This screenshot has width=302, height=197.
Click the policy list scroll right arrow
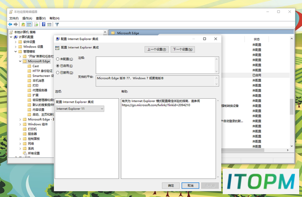pyautogui.click(x=287, y=150)
